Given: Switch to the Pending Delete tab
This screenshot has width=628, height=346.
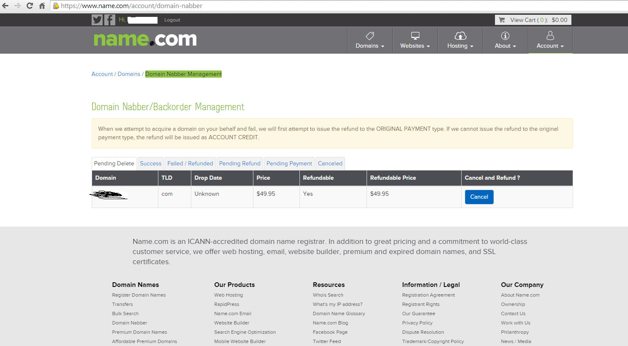Looking at the screenshot, I should click(114, 164).
